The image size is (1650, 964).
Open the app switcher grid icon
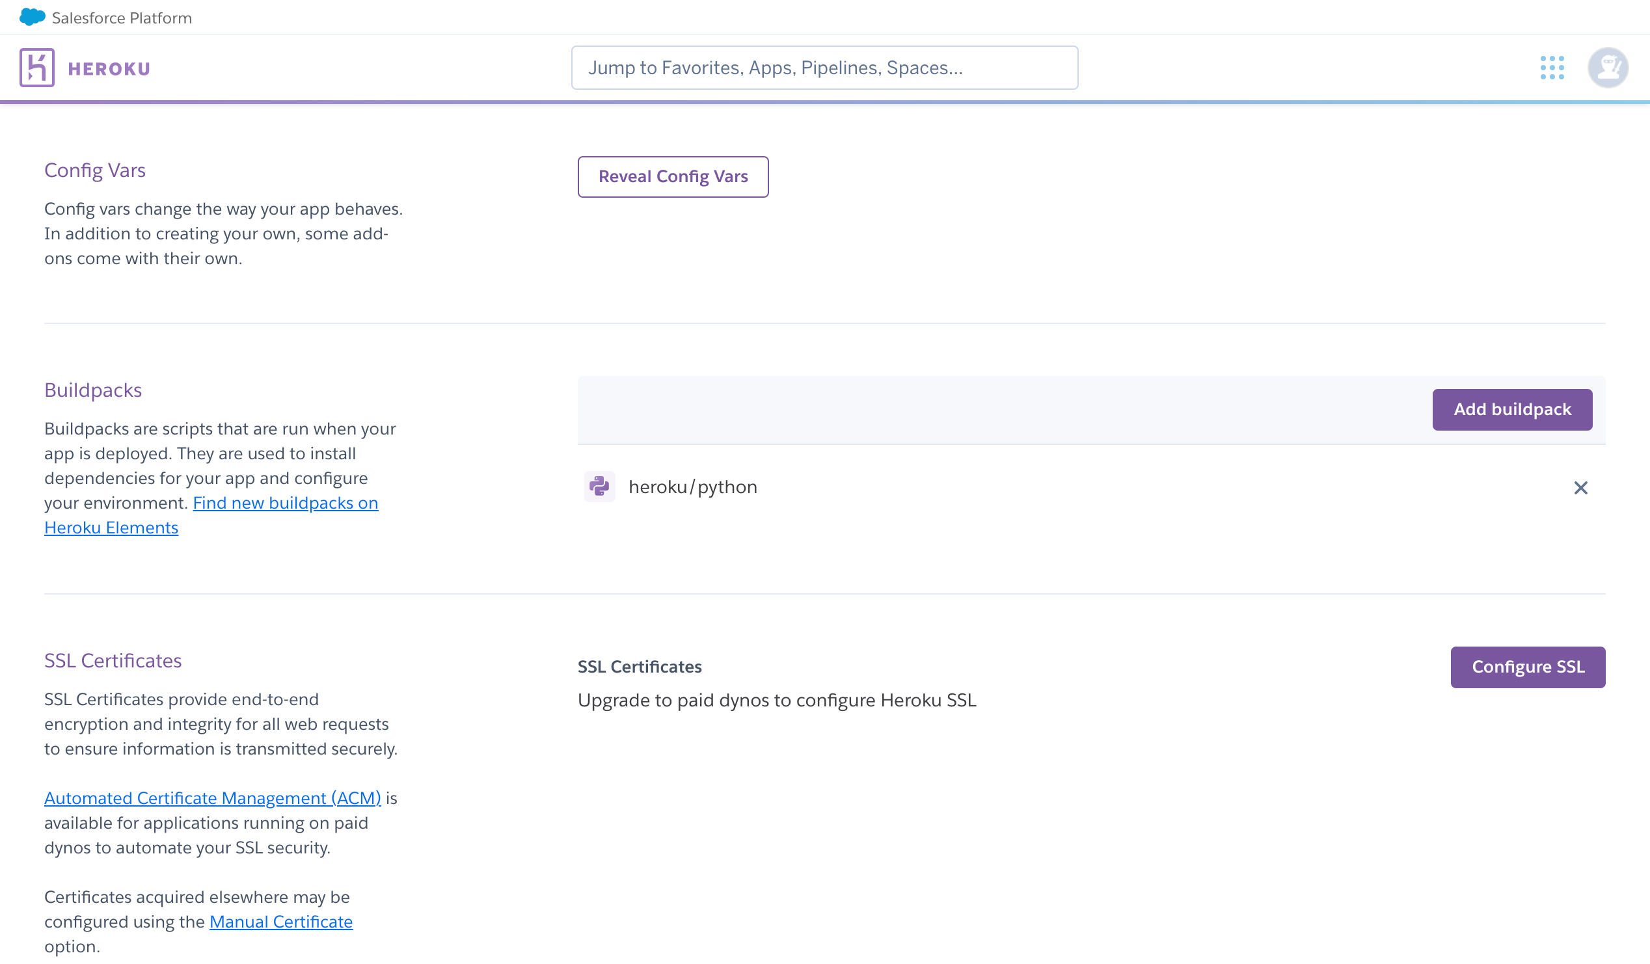pos(1552,68)
